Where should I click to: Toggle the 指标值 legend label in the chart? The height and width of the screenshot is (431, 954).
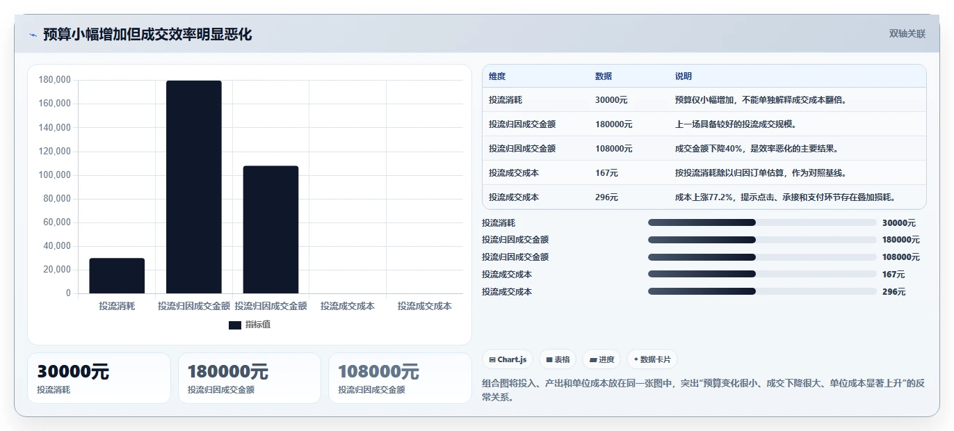pos(258,325)
